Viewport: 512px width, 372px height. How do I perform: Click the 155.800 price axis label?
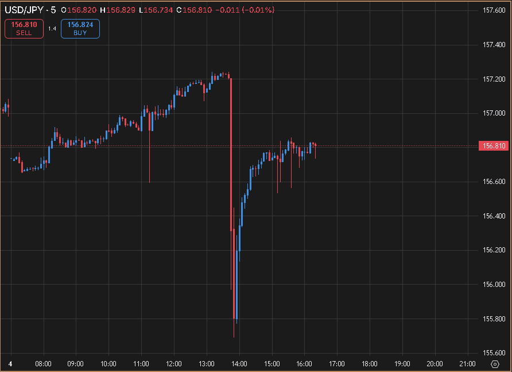494,319
